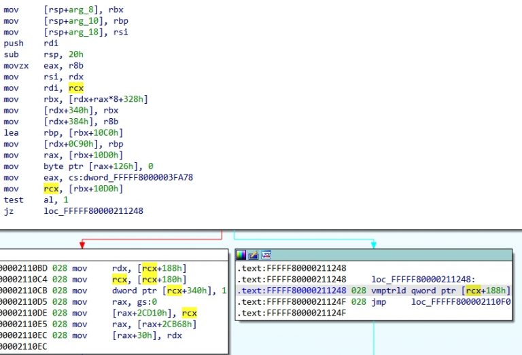Click the node color picker icon
The height and width of the screenshot is (355, 522).
(241, 255)
